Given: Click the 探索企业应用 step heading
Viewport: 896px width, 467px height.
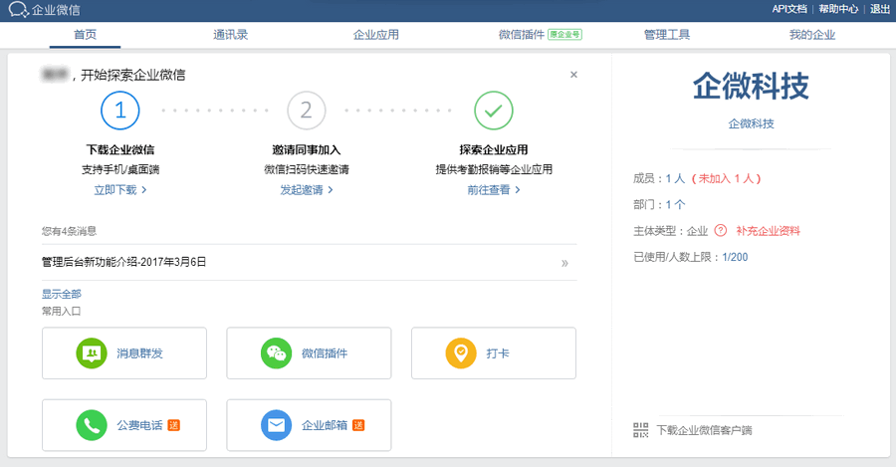Looking at the screenshot, I should 493,149.
